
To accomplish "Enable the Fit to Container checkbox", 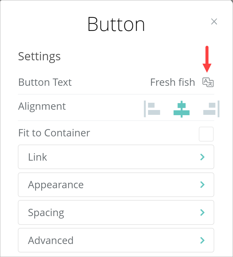I will [x=206, y=134].
